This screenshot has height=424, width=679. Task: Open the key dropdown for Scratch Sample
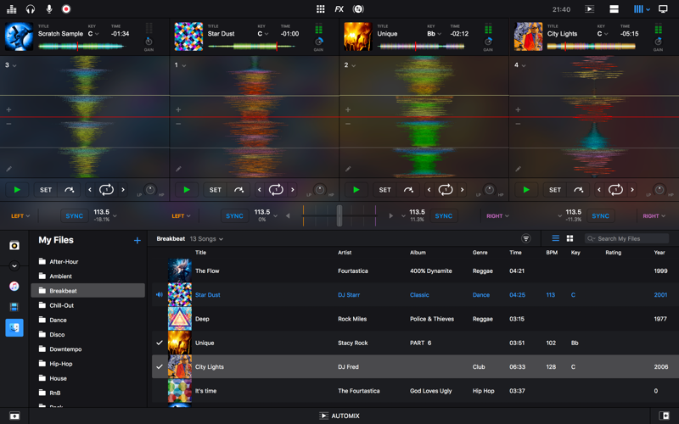point(93,34)
